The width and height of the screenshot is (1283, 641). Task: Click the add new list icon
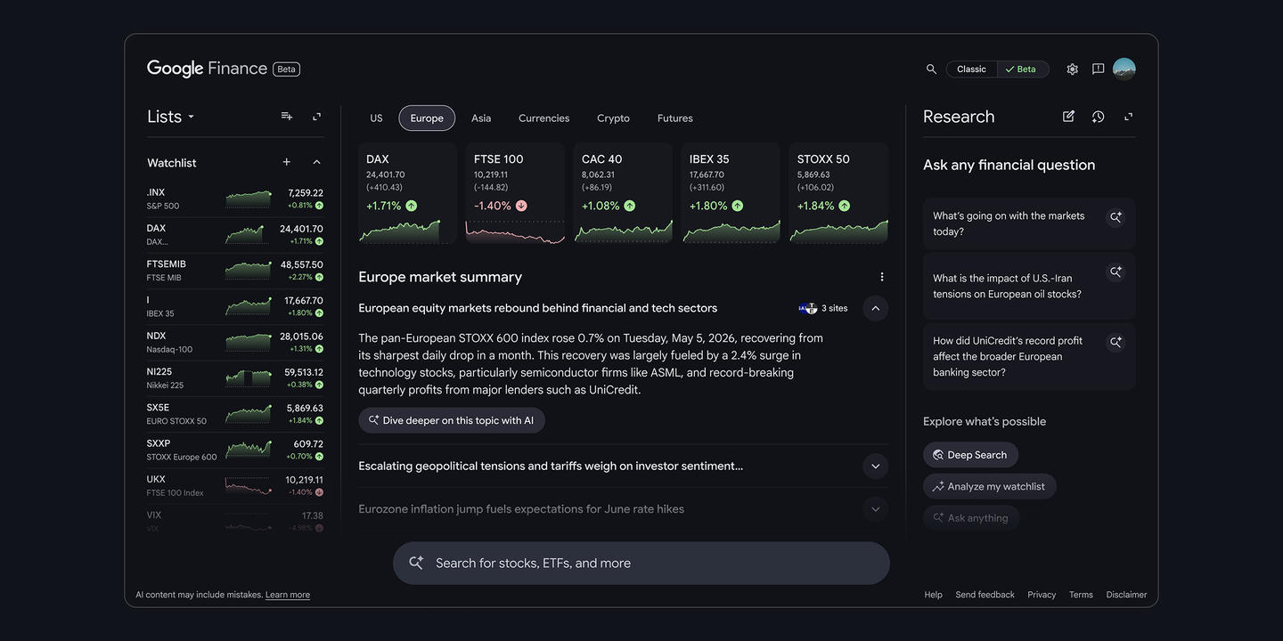pyautogui.click(x=287, y=117)
